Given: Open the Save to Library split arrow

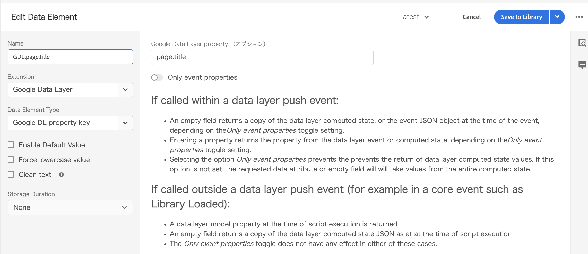Looking at the screenshot, I should click(557, 17).
